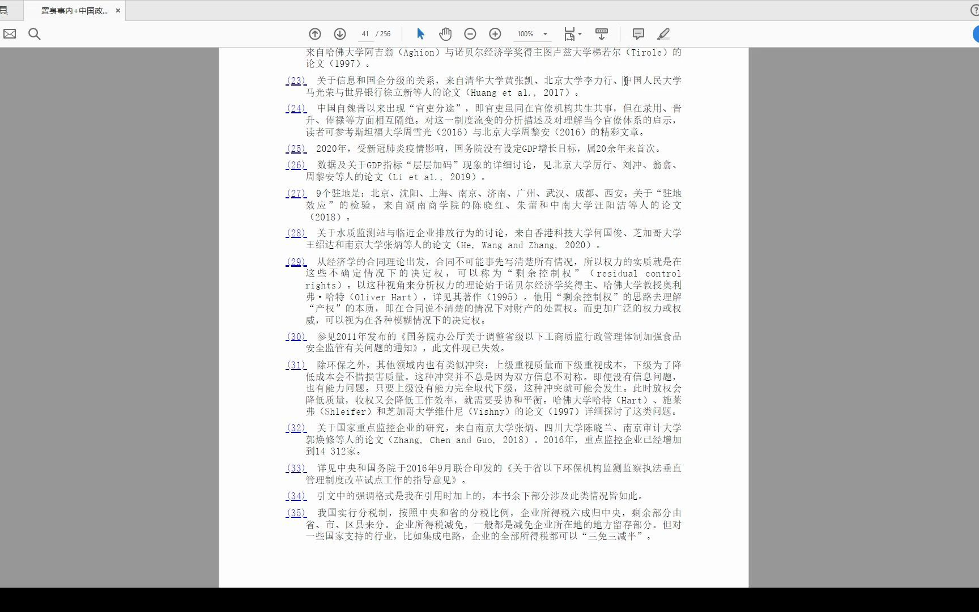Click the text 'Li et al., 2019'
Viewport: 979px width, 612px height.
[435, 177]
